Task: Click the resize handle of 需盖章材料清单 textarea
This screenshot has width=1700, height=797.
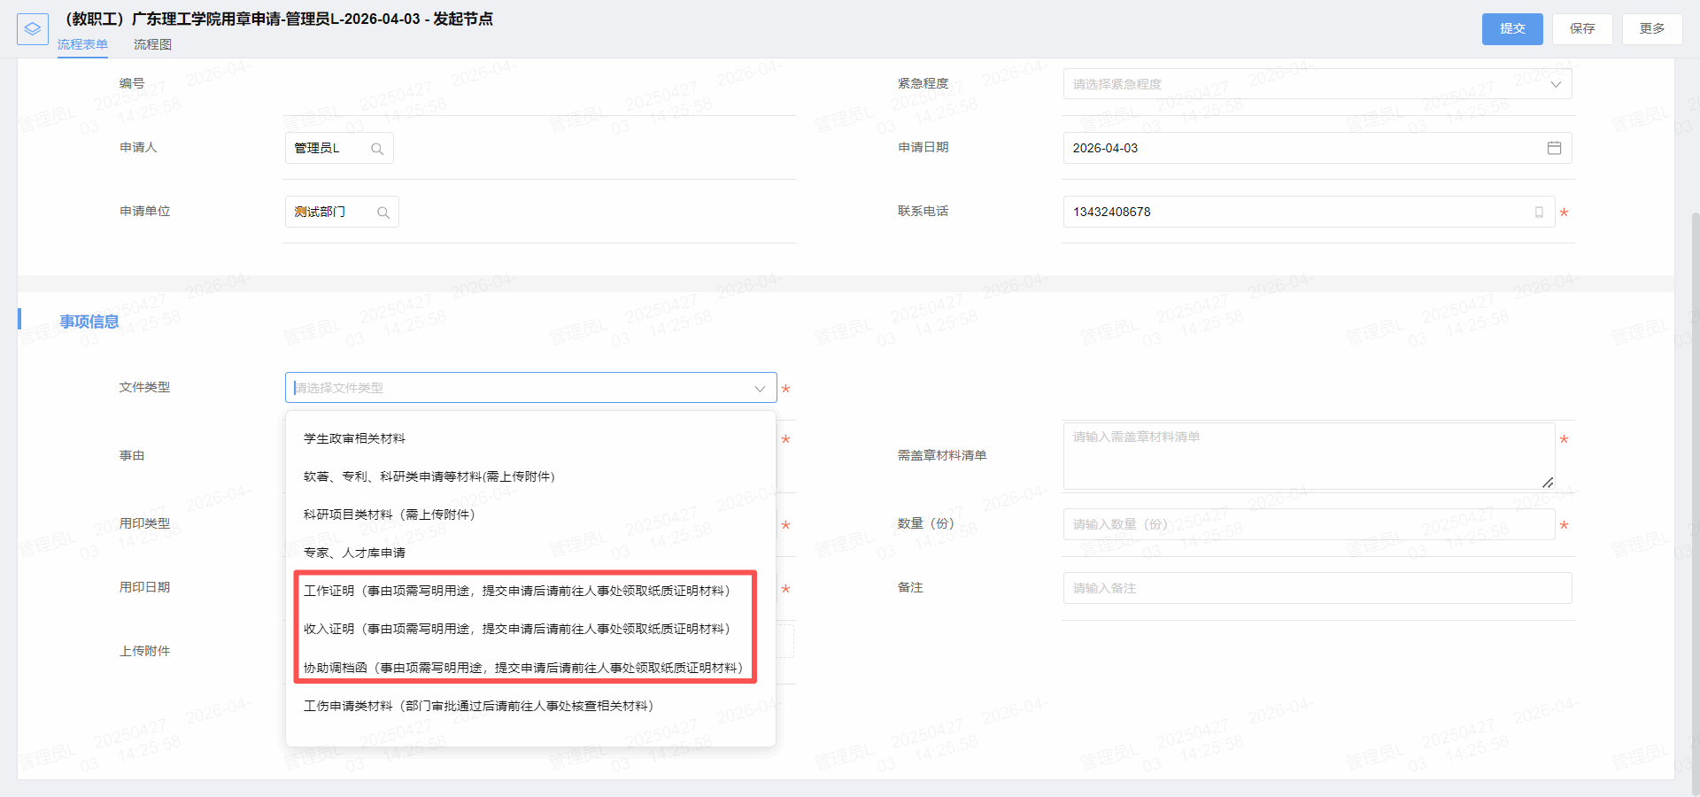Action: pyautogui.click(x=1547, y=482)
